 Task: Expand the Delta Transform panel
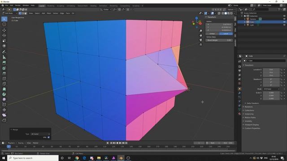pos(252,103)
